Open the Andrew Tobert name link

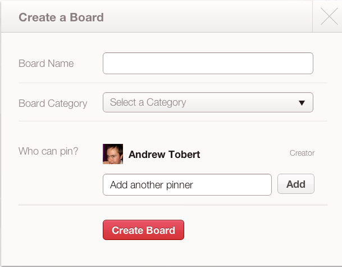click(x=164, y=155)
